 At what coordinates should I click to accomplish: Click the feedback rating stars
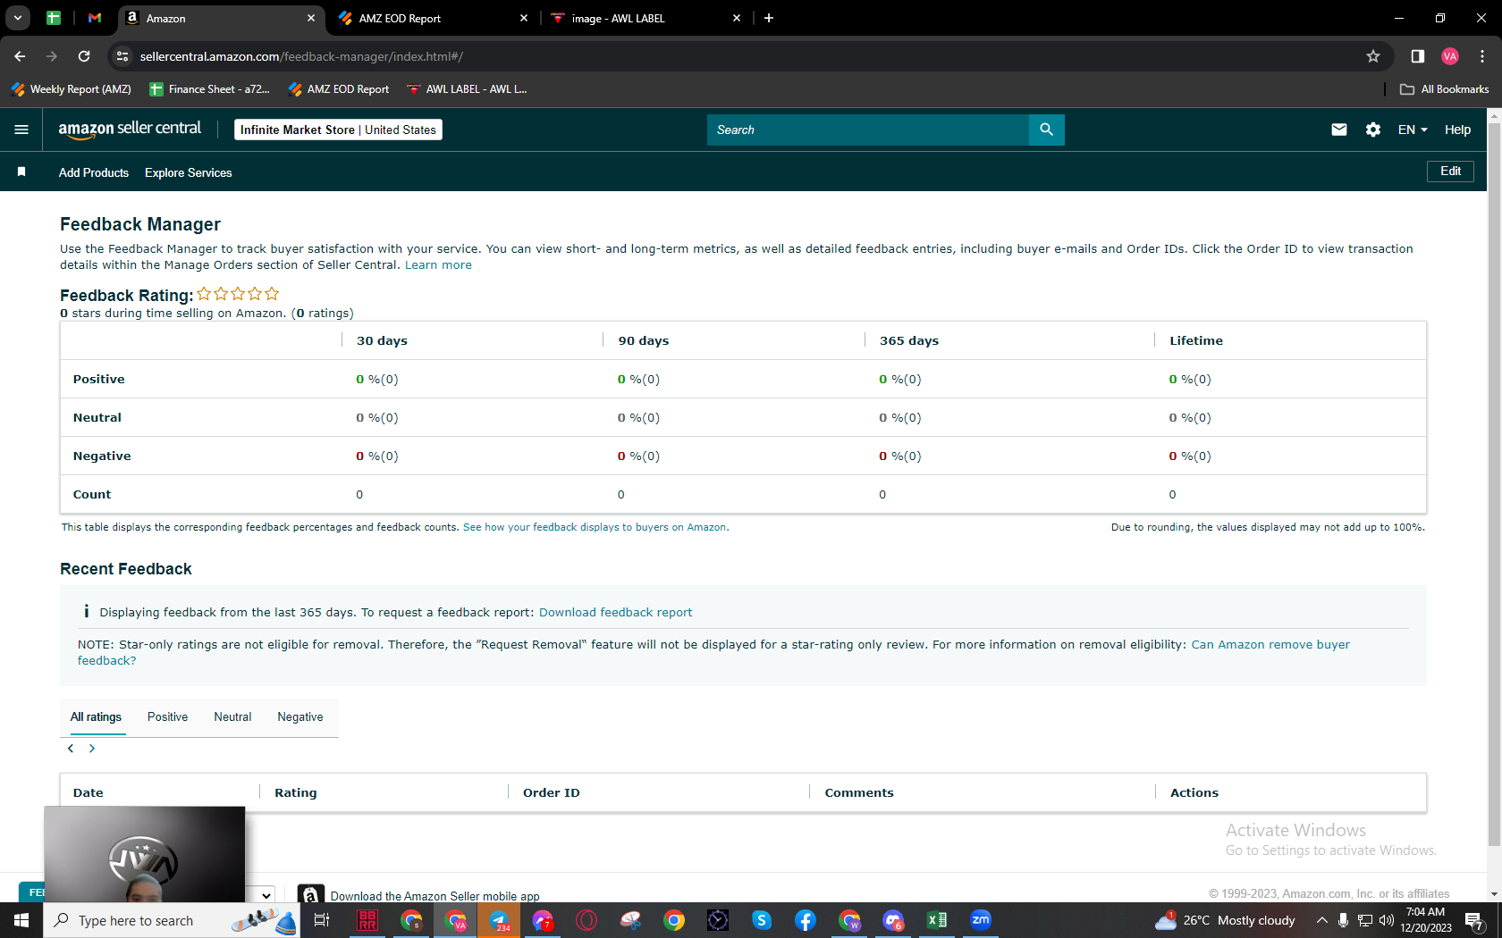[238, 294]
